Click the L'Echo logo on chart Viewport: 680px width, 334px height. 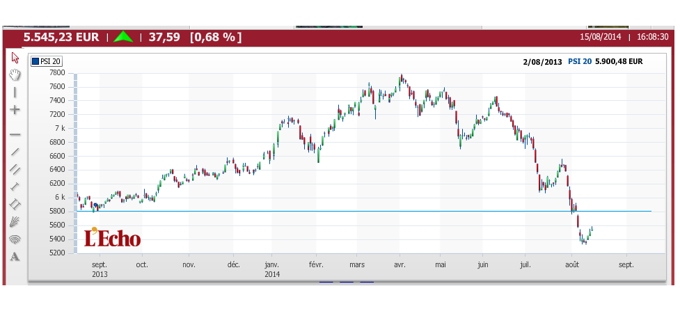[x=112, y=238]
